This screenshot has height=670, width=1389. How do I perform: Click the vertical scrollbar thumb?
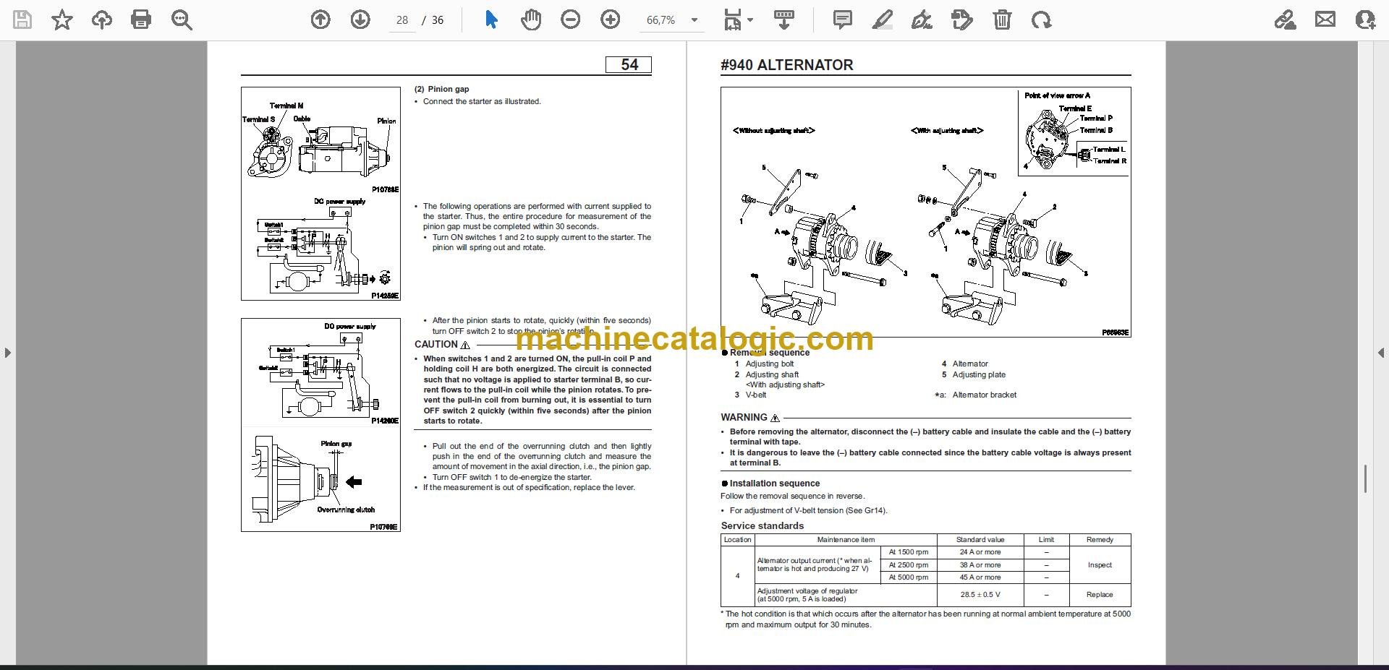coord(1365,479)
